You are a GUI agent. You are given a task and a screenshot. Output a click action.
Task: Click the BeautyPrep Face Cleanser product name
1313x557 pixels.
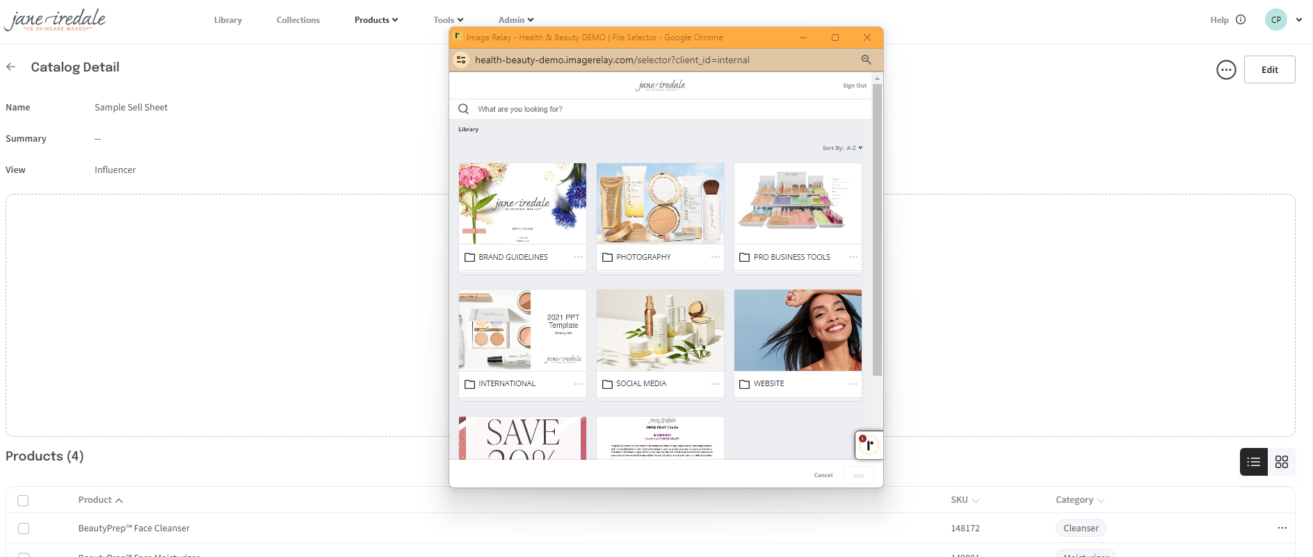click(x=134, y=528)
